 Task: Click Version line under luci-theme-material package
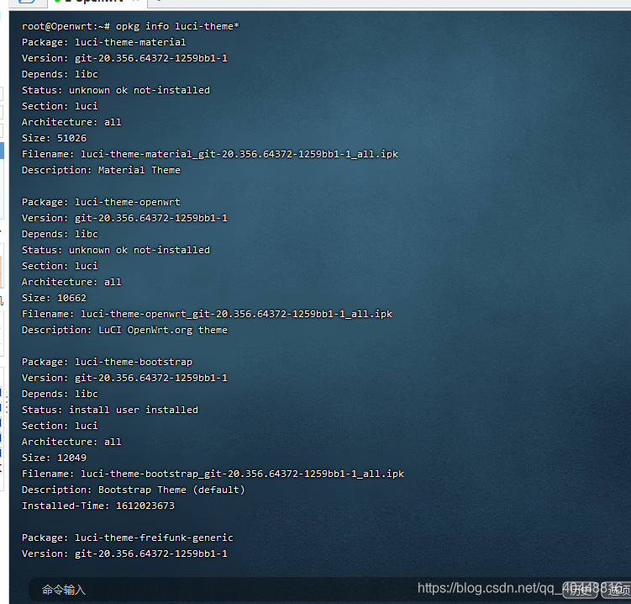[124, 58]
